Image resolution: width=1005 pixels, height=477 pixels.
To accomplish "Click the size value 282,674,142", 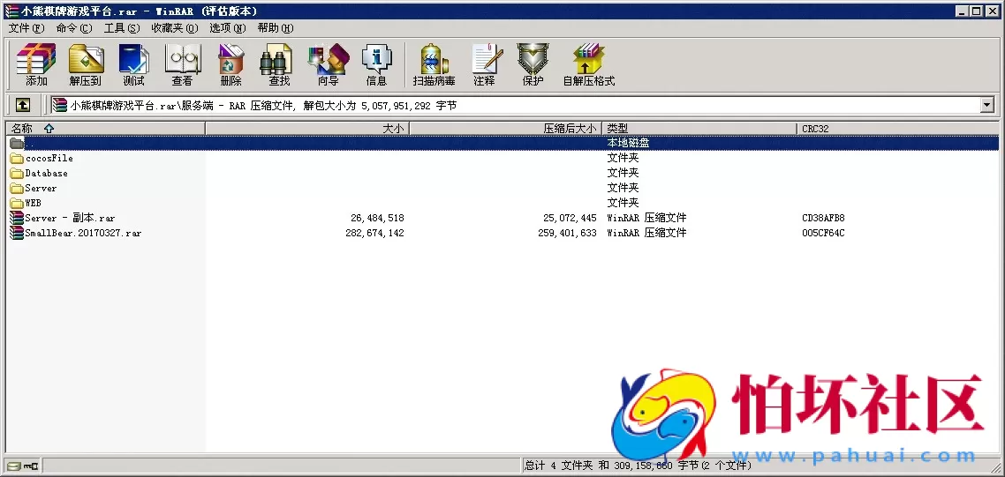I will [x=375, y=233].
